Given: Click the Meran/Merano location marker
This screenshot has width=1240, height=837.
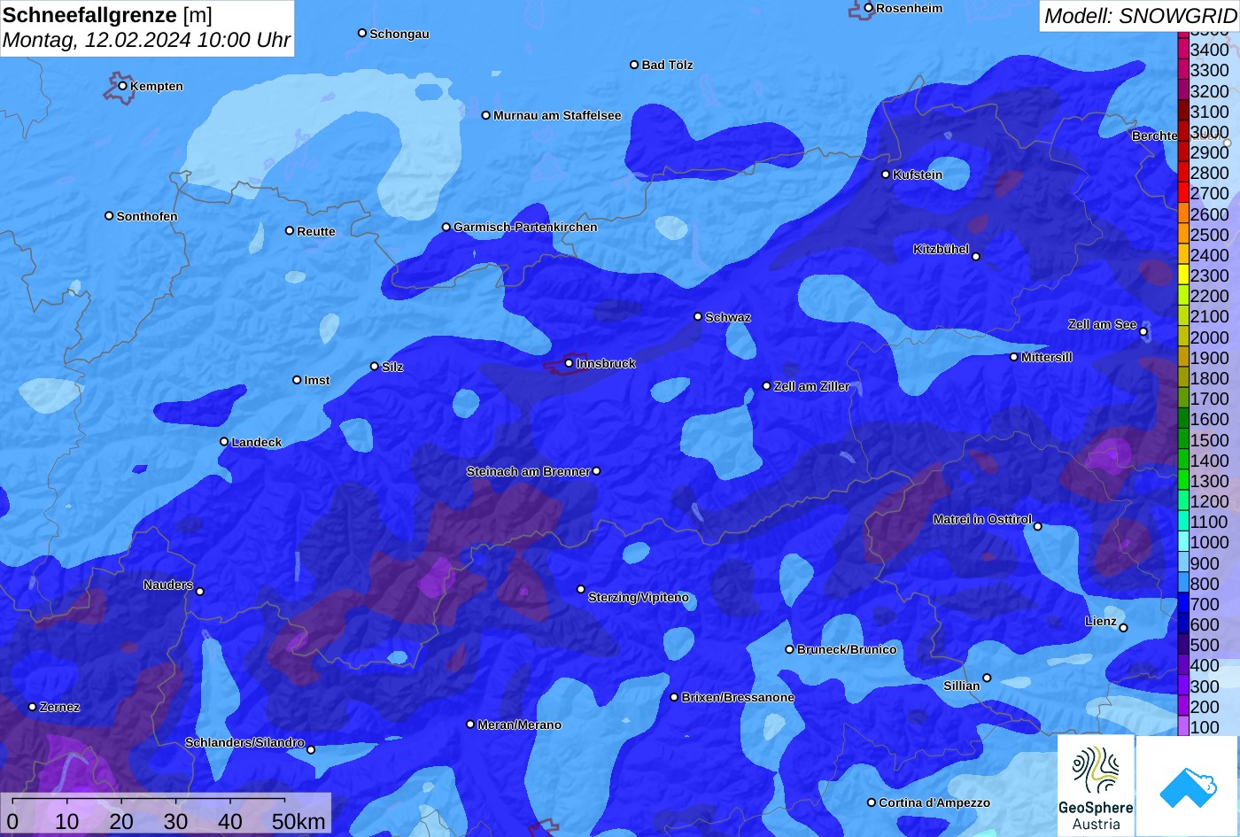Looking at the screenshot, I should (x=470, y=725).
